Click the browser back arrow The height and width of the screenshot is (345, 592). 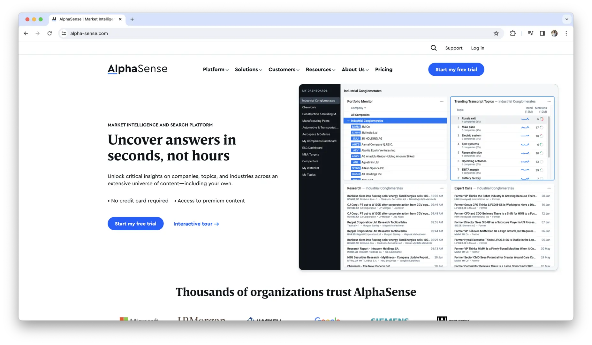[26, 33]
